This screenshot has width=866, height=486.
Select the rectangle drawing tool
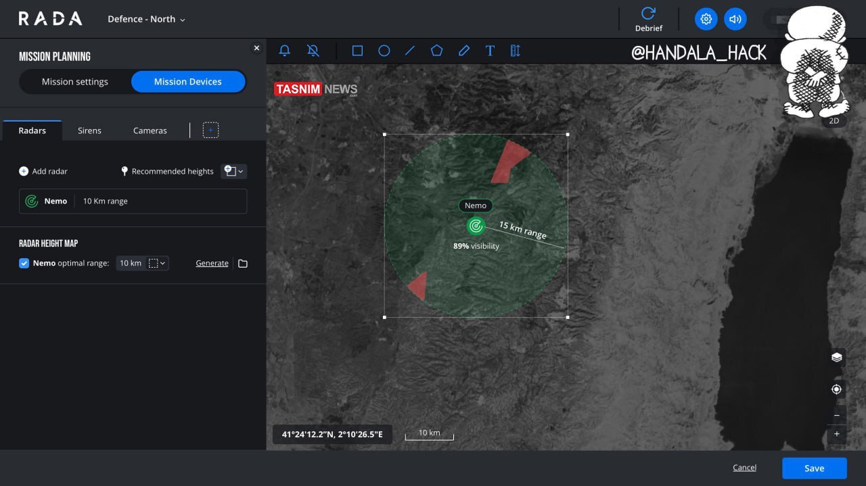(357, 51)
